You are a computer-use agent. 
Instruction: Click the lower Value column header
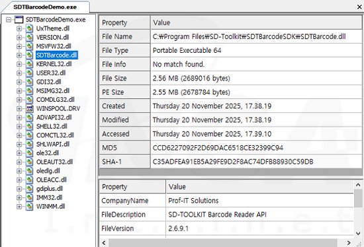(260, 186)
